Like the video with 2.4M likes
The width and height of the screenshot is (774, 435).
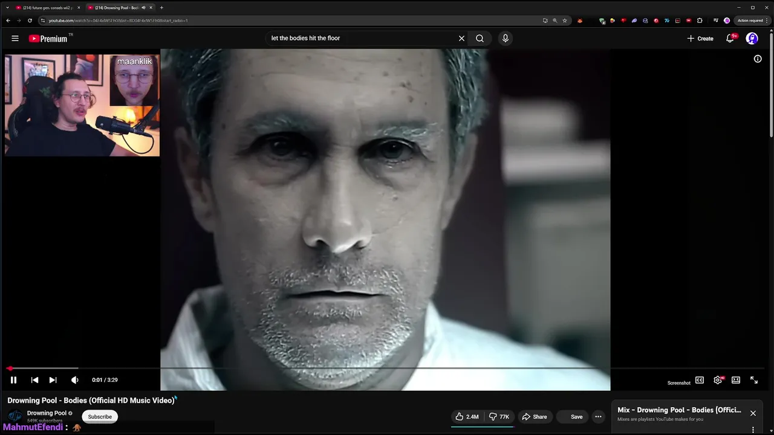[x=467, y=417]
